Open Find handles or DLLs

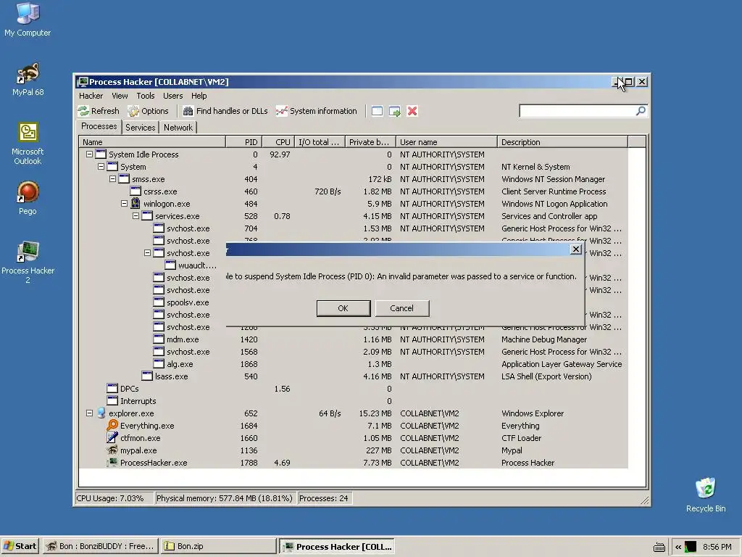[225, 111]
